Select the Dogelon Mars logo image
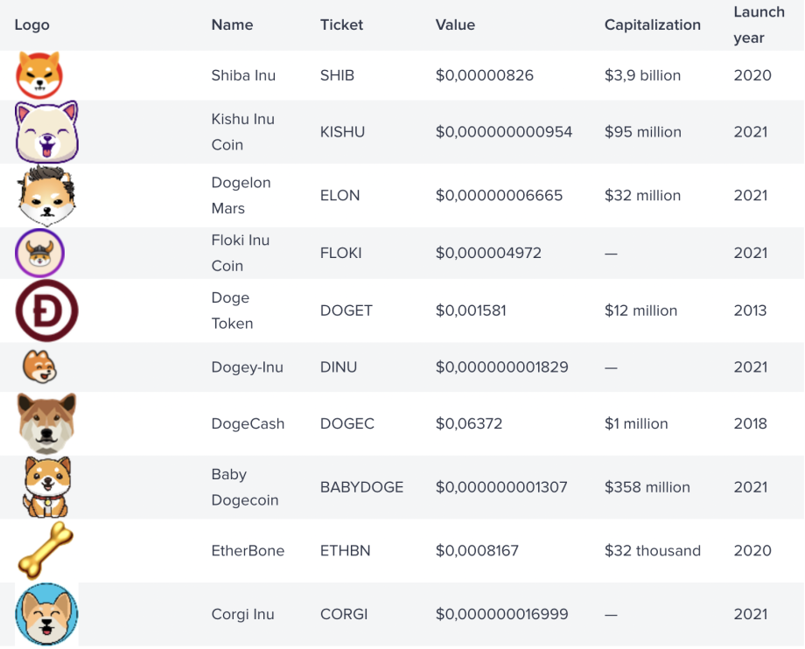Image resolution: width=805 pixels, height=649 pixels. [x=46, y=195]
